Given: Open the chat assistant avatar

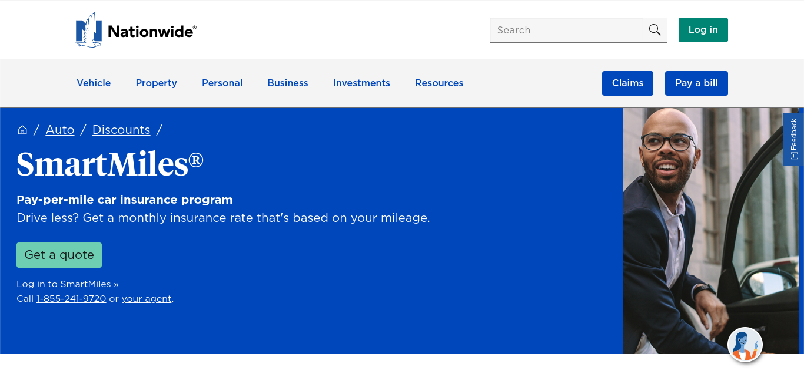Looking at the screenshot, I should pyautogui.click(x=745, y=345).
